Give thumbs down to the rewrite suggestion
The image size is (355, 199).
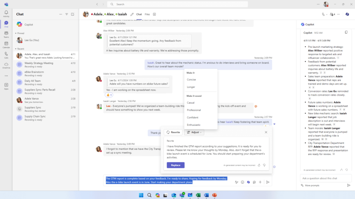pos(264,165)
